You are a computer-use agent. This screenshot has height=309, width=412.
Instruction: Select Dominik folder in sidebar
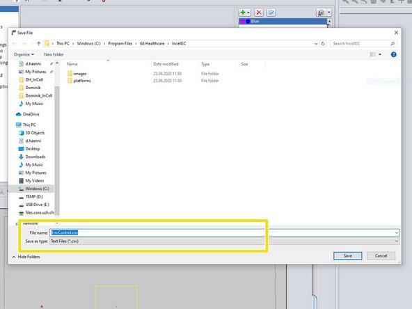tap(33, 88)
